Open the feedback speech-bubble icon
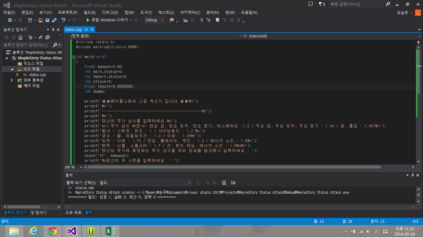This screenshot has width=423, height=237. [x=311, y=4]
